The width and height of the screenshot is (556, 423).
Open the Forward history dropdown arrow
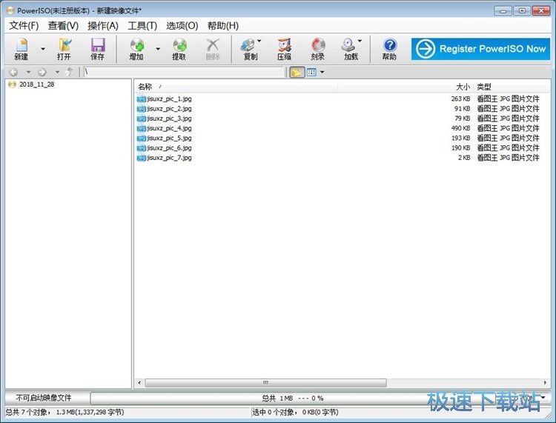57,73
